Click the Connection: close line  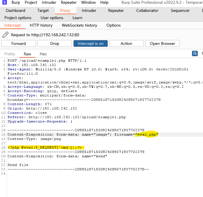coord(27,113)
